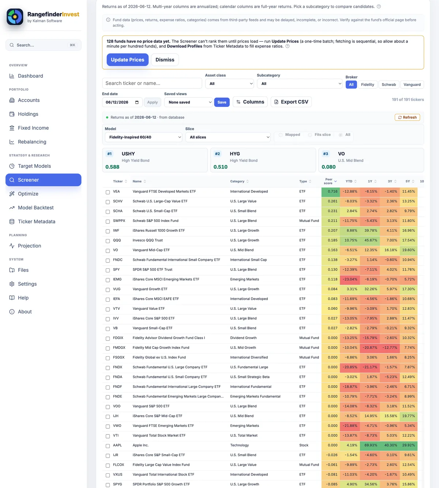Sort by Type column sort icon
Viewport: 439px width, 488px height.
[x=310, y=181]
